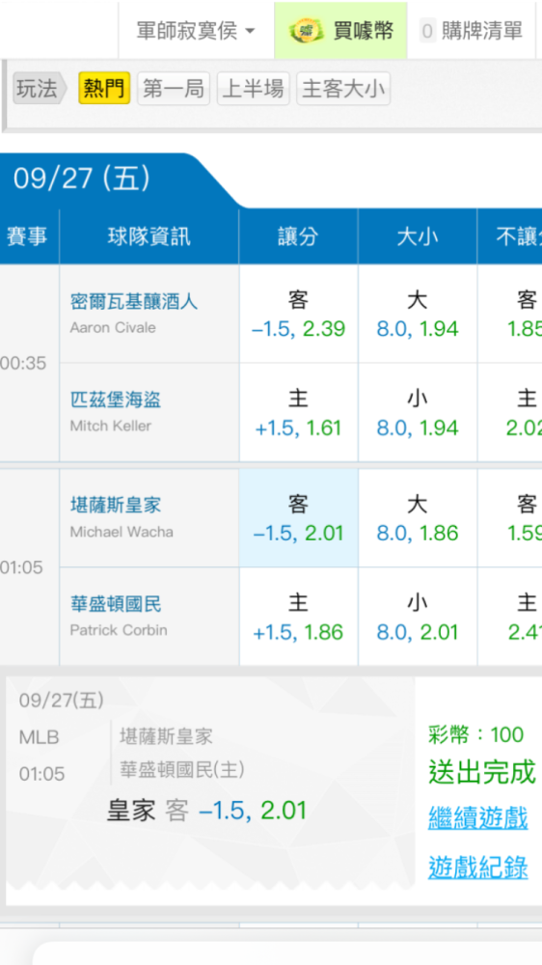Viewport: 542px width, 965px height.
Task: Click the 玩法 label tag
Action: [40, 89]
